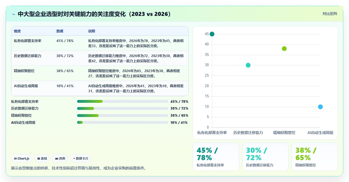Screen dimensions: 349x182
Task: Click the 私有化部署支持率 progress bar
Action: tap(122, 101)
